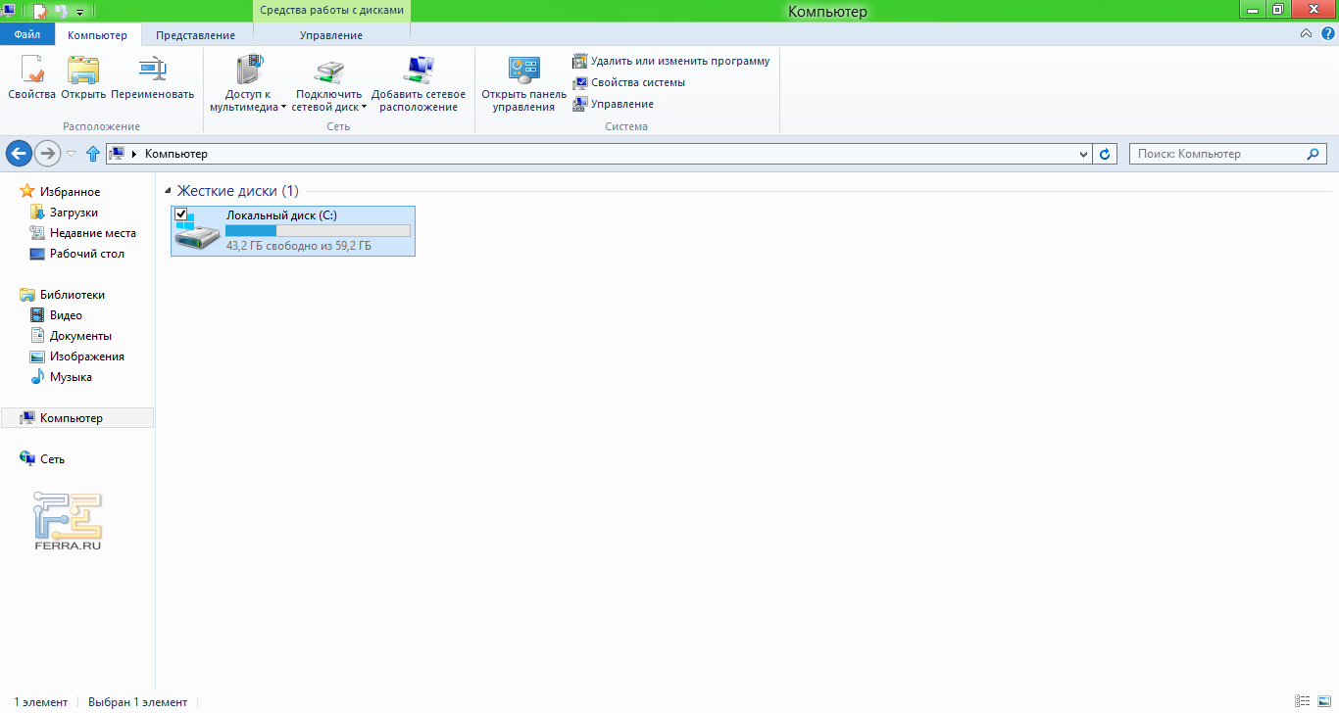Uncheck the Локальный диск (C:) checkbox
This screenshot has width=1339, height=713.
click(x=180, y=214)
